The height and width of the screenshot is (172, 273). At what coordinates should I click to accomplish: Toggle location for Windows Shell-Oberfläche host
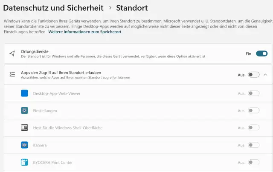click(x=253, y=127)
